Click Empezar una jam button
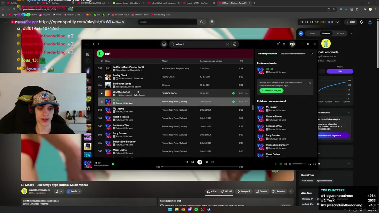 [x=271, y=91]
